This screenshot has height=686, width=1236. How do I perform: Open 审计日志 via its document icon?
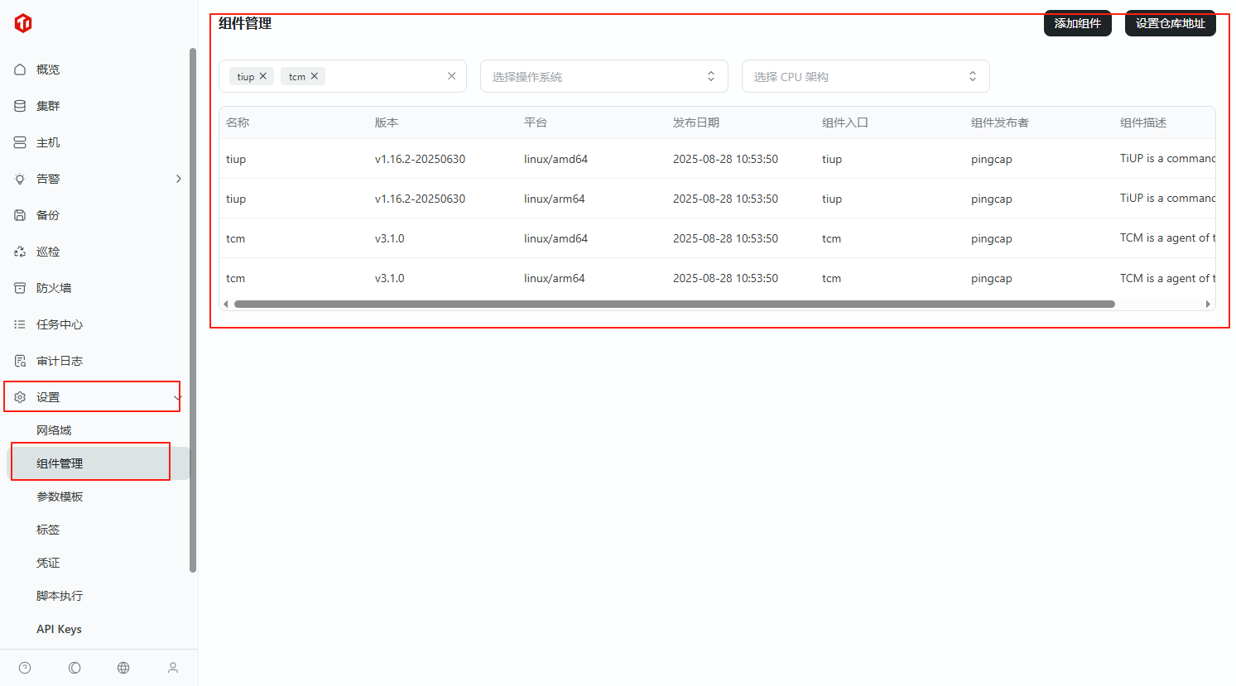click(x=20, y=361)
